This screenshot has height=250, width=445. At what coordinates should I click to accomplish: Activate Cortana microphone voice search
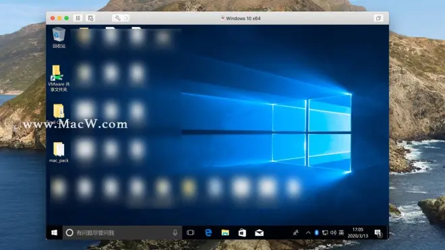[175, 232]
